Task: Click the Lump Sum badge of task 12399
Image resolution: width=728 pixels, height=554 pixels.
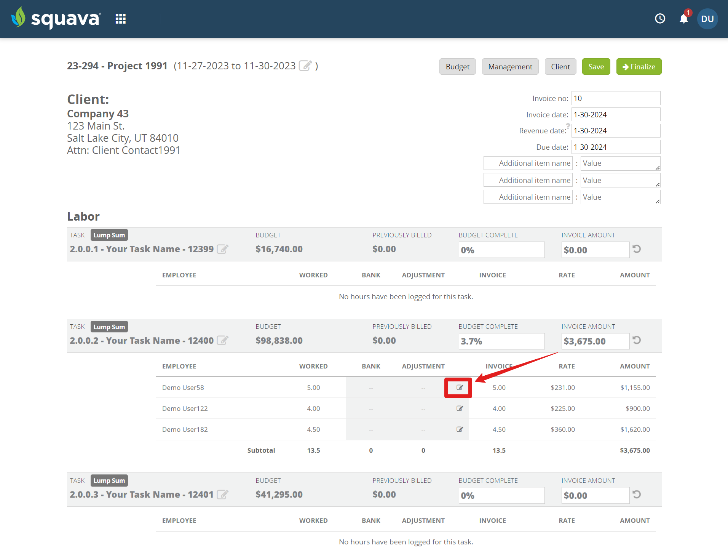Action: [109, 235]
